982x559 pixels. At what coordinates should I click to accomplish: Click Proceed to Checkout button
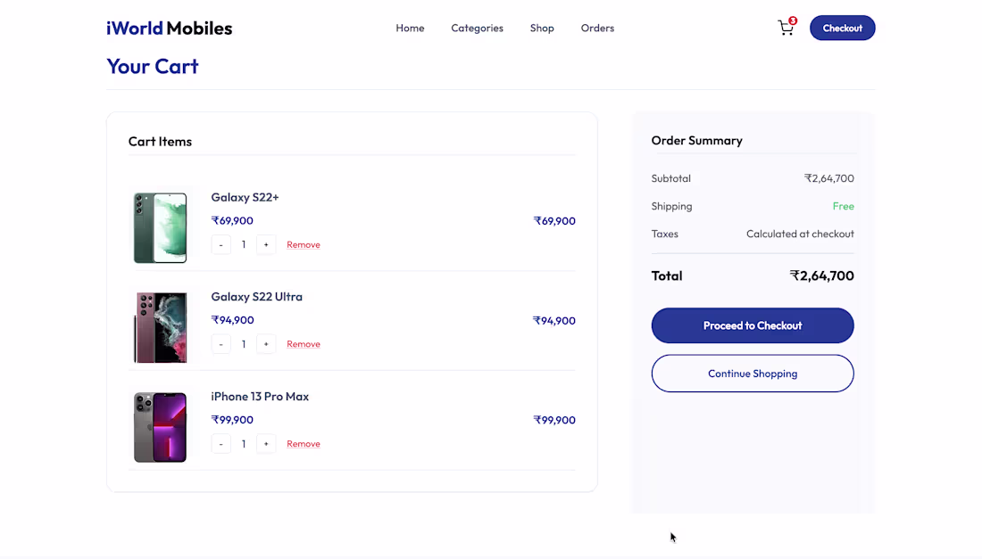[x=753, y=325]
